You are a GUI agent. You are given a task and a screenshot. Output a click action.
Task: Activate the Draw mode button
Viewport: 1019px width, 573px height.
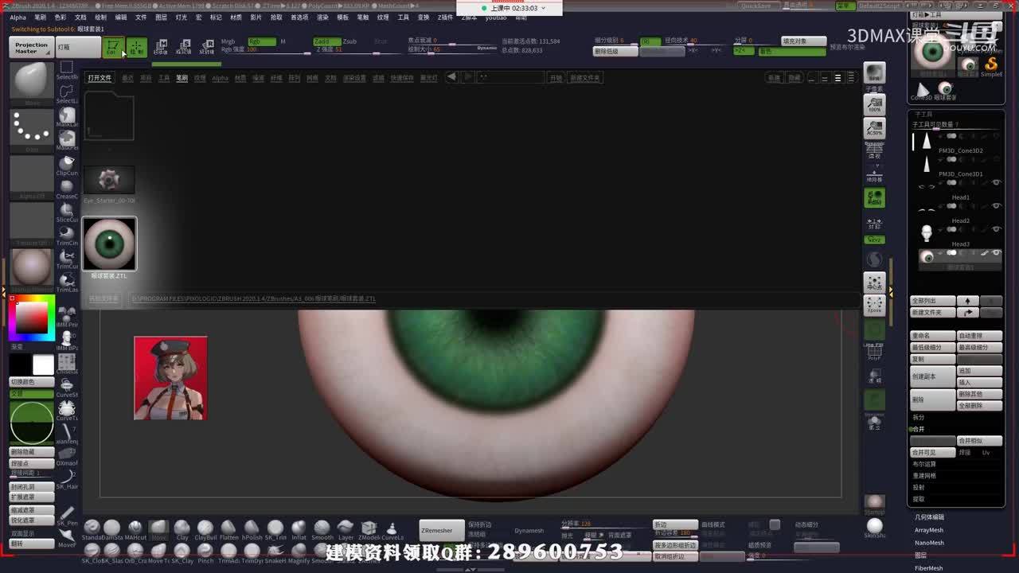(137, 48)
